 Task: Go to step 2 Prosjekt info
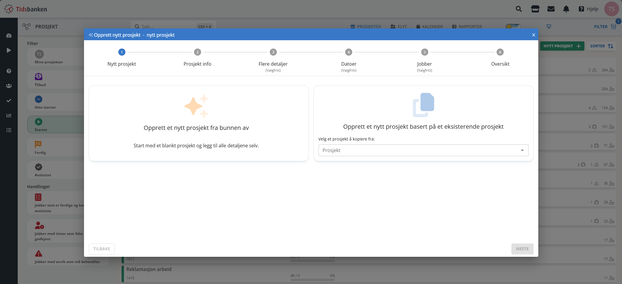click(x=197, y=52)
